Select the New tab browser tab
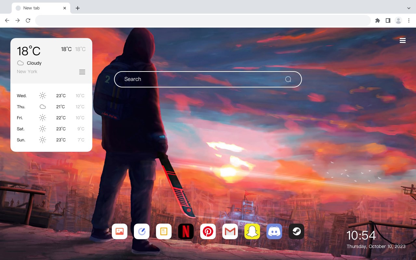The width and height of the screenshot is (416, 260). [41, 8]
